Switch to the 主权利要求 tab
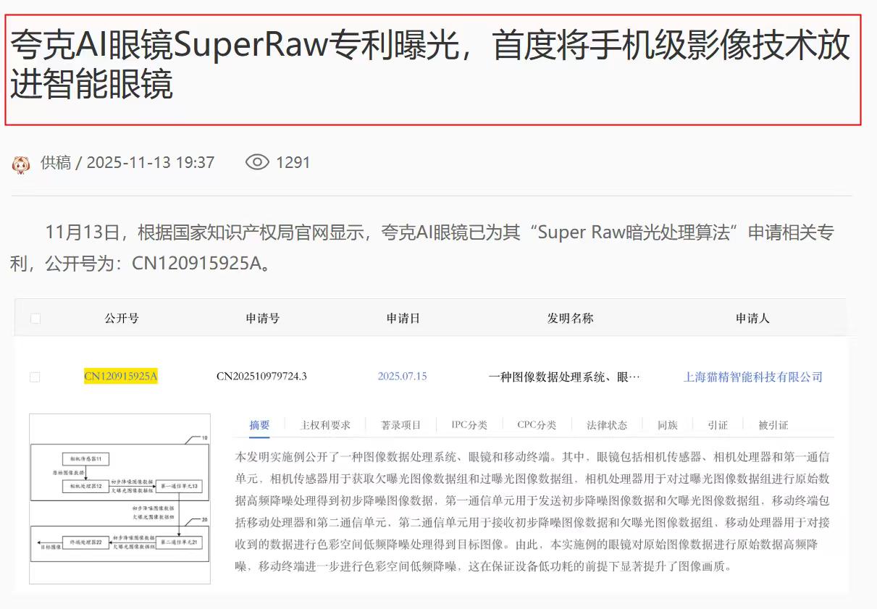 pyautogui.click(x=325, y=425)
